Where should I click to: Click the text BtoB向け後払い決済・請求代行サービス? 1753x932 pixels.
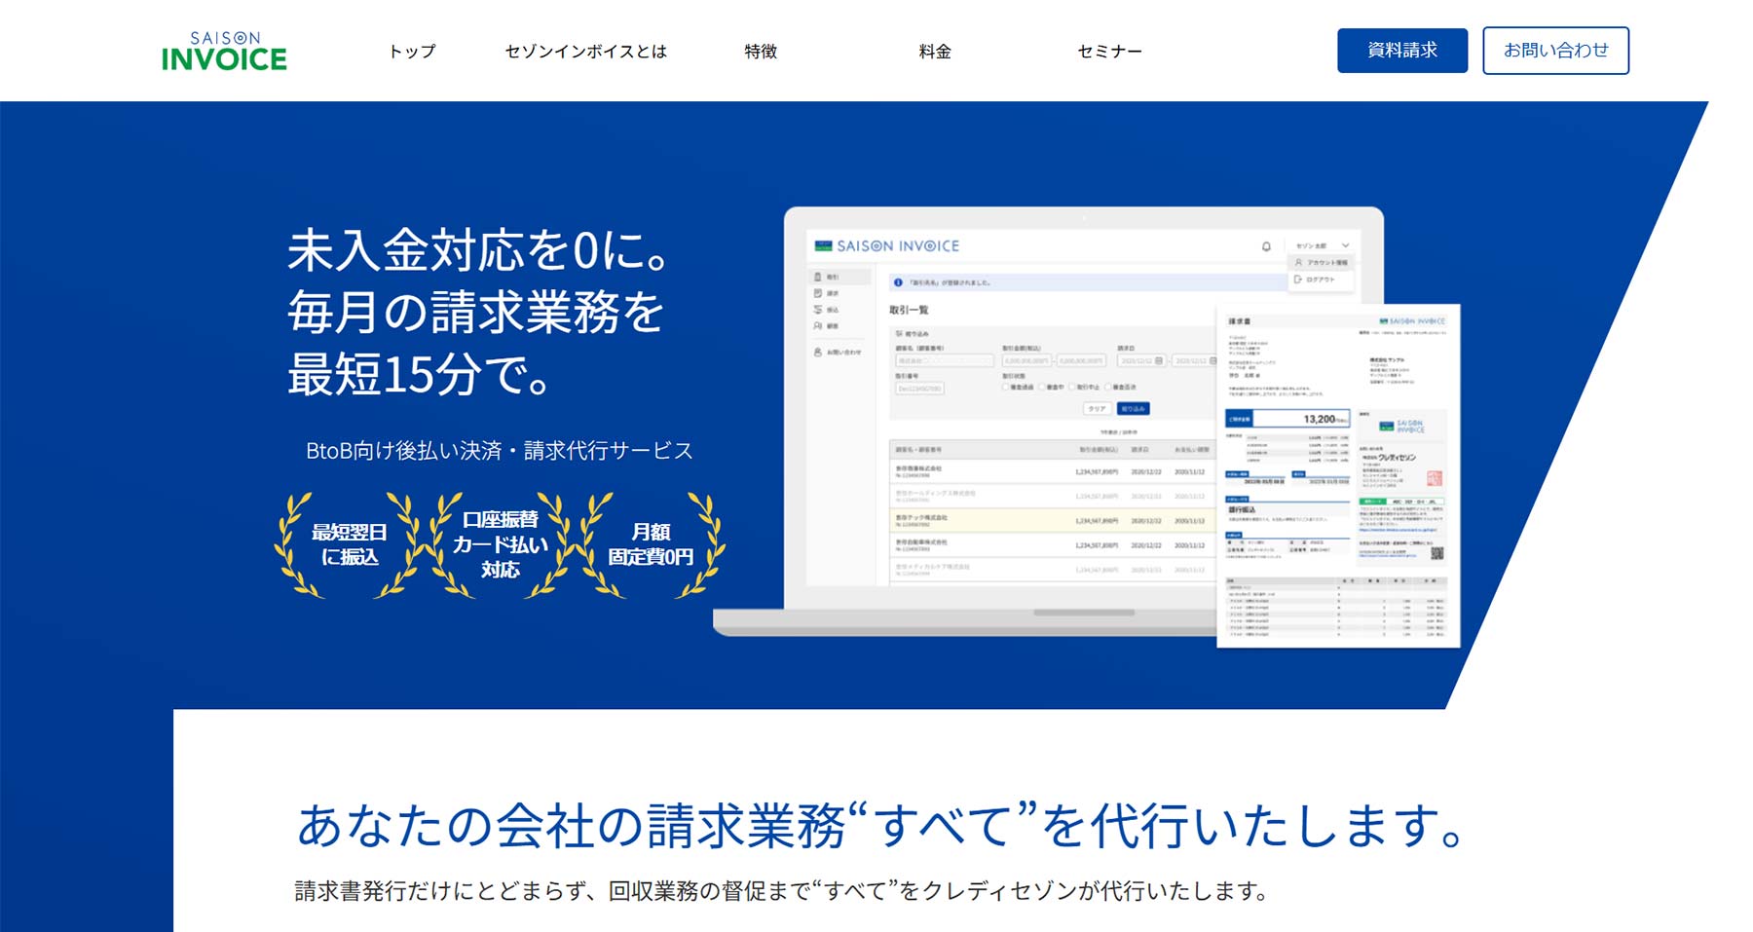coord(500,451)
